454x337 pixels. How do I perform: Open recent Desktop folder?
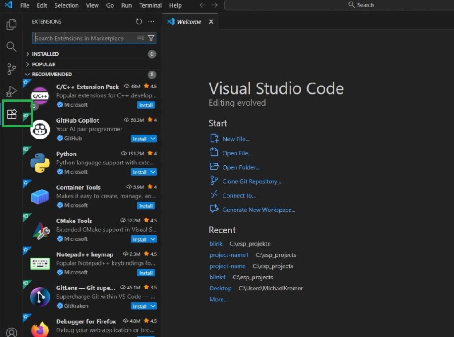coord(220,289)
